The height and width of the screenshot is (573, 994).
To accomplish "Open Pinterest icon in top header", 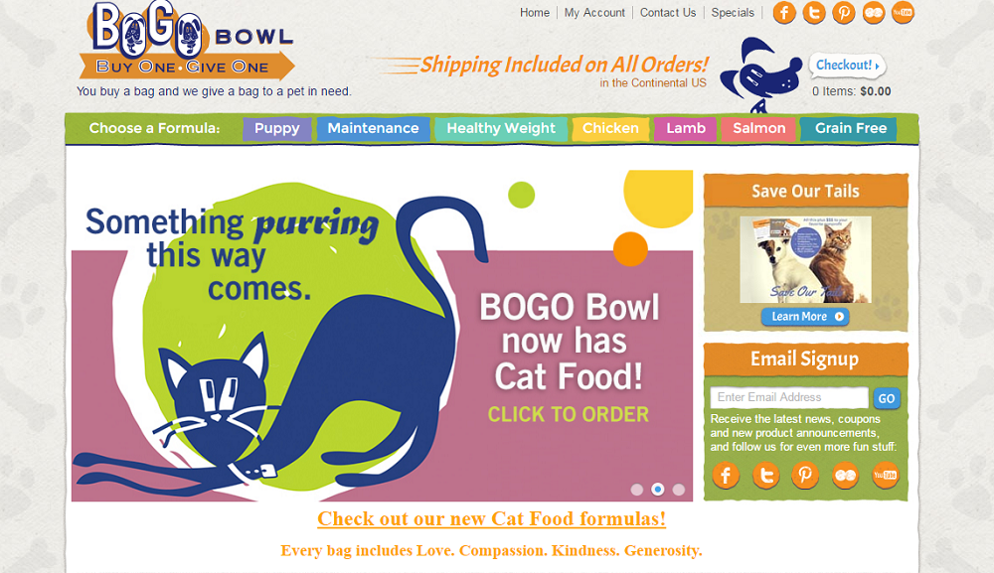I will coord(844,13).
